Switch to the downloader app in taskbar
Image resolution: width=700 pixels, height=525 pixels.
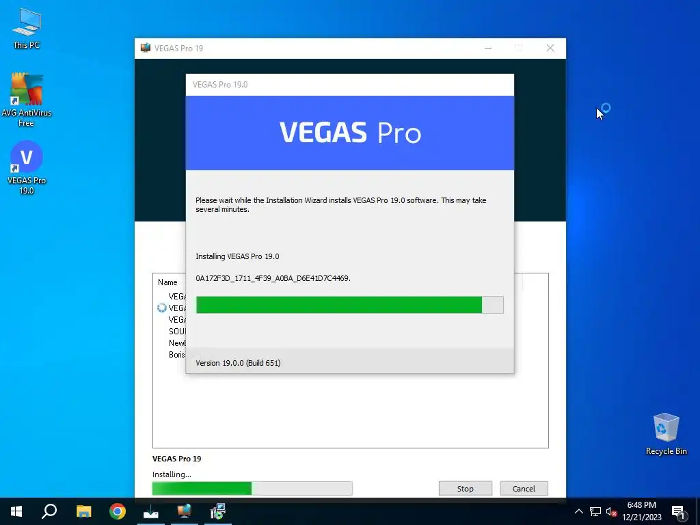pos(151,511)
